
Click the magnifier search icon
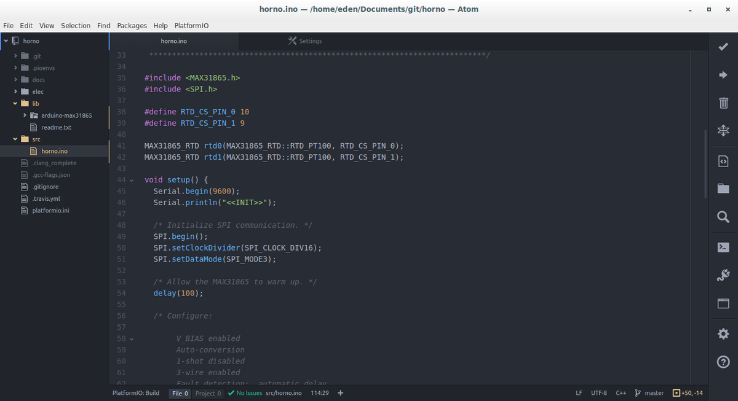click(x=723, y=217)
